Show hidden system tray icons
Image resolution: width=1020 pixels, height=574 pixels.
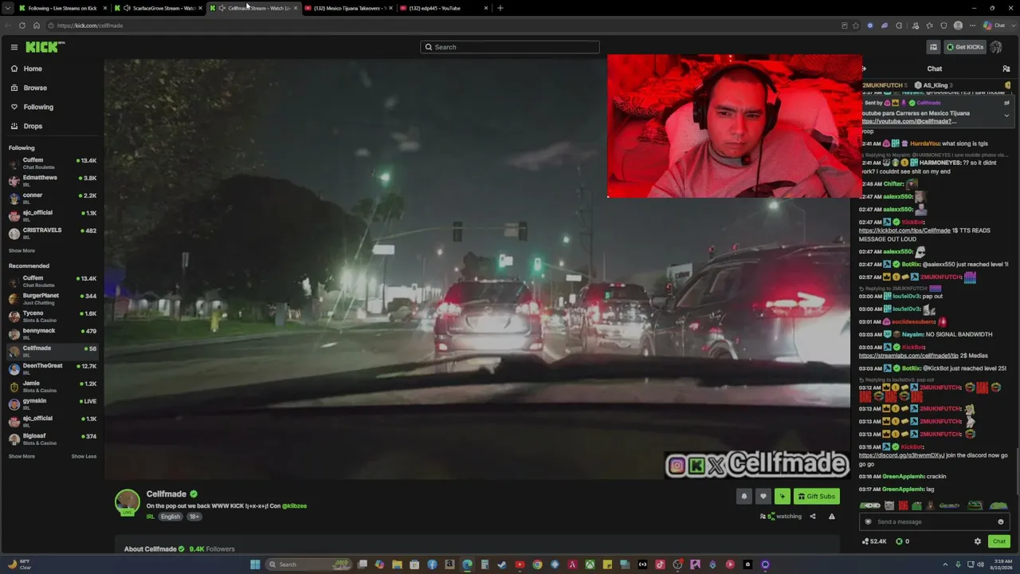[x=945, y=564]
